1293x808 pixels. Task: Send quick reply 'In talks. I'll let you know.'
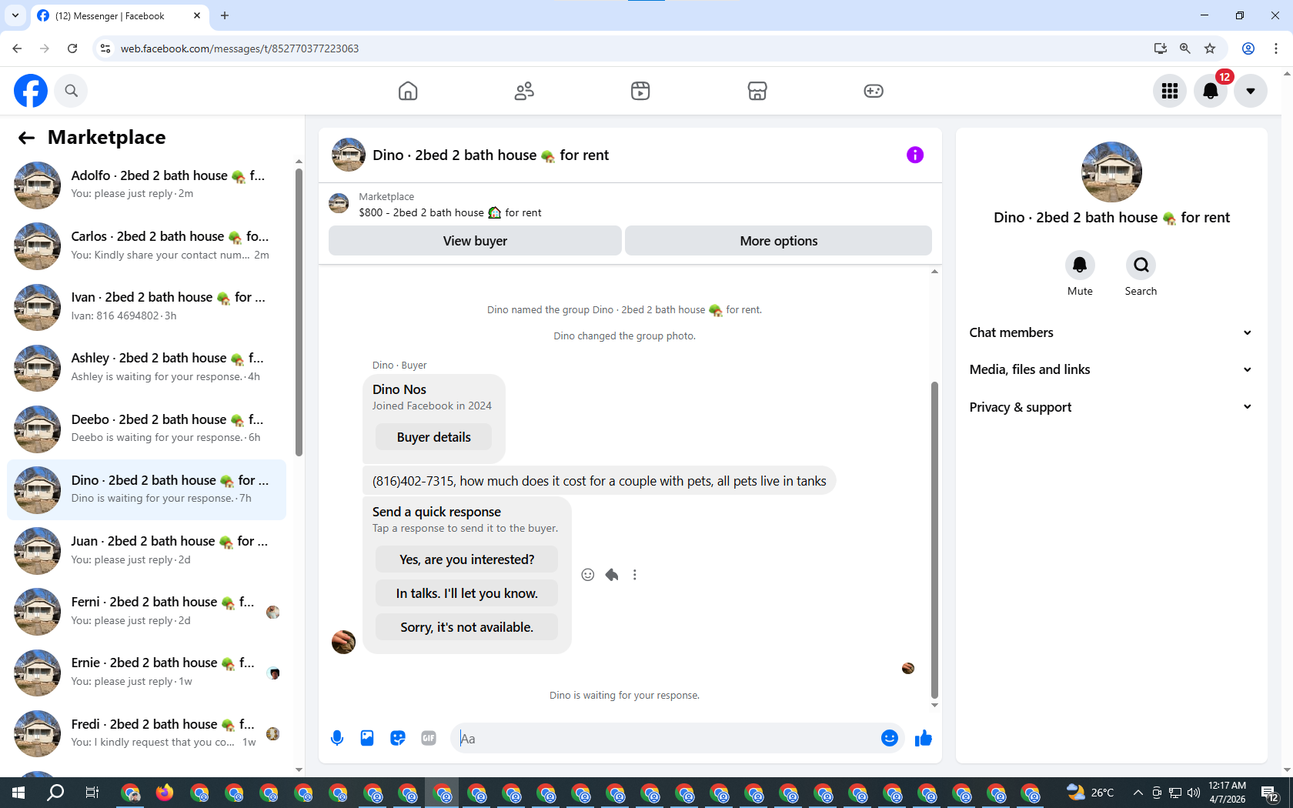point(466,593)
